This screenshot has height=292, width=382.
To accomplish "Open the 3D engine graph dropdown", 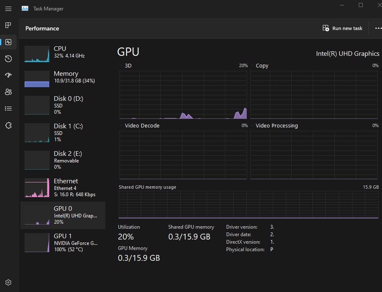I will [121, 65].
